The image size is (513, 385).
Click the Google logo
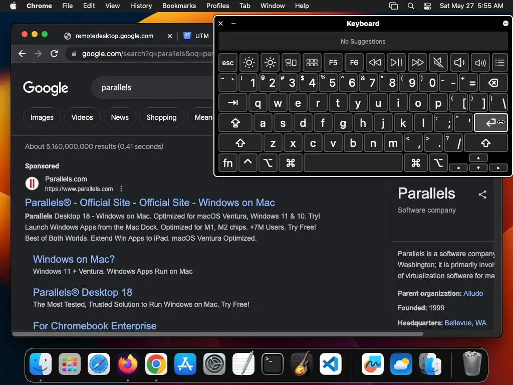tap(46, 88)
